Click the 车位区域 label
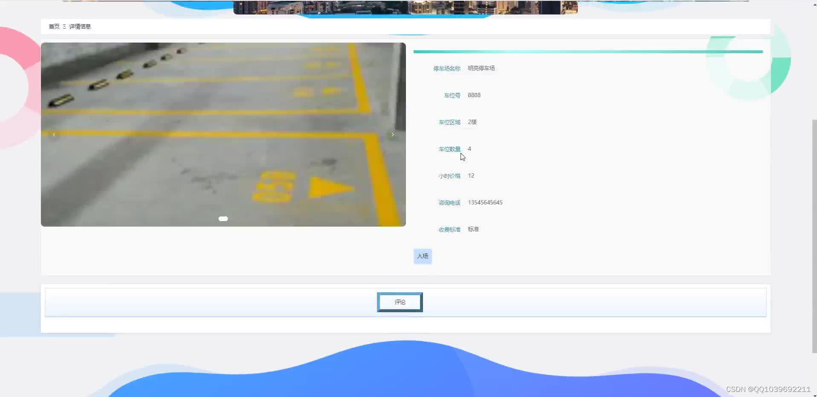817x397 pixels. tap(449, 122)
